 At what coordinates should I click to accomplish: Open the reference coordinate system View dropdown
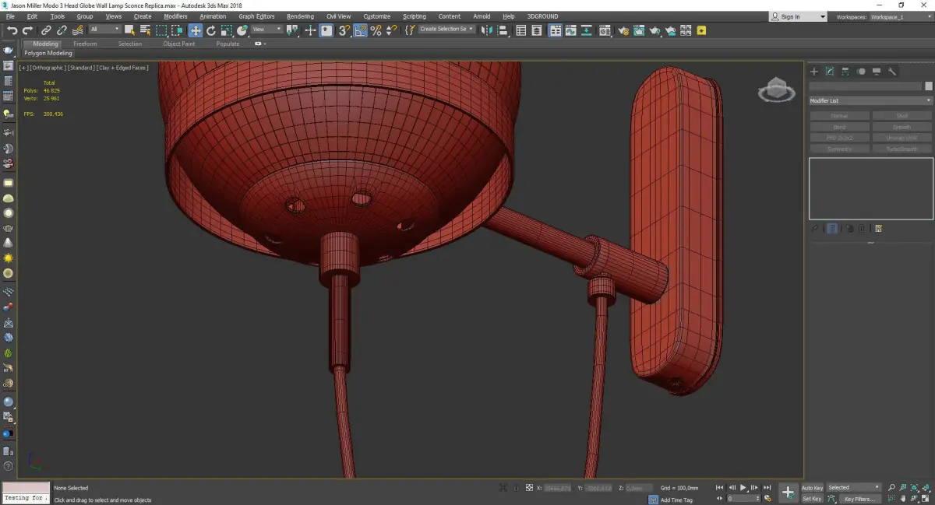[266, 30]
